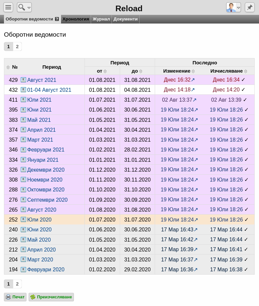
Task: Open the hamburger main menu
Action: click(8, 7)
